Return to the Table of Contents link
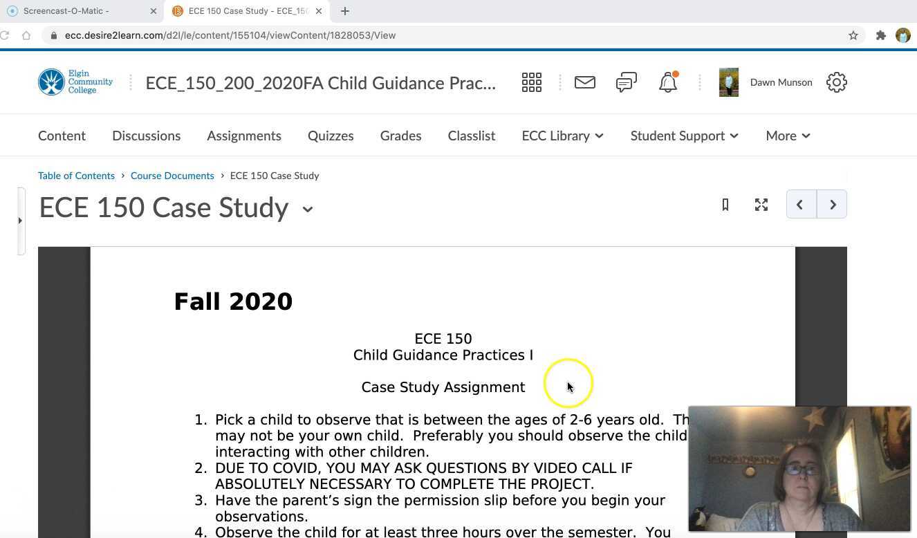The height and width of the screenshot is (538, 917). [76, 175]
